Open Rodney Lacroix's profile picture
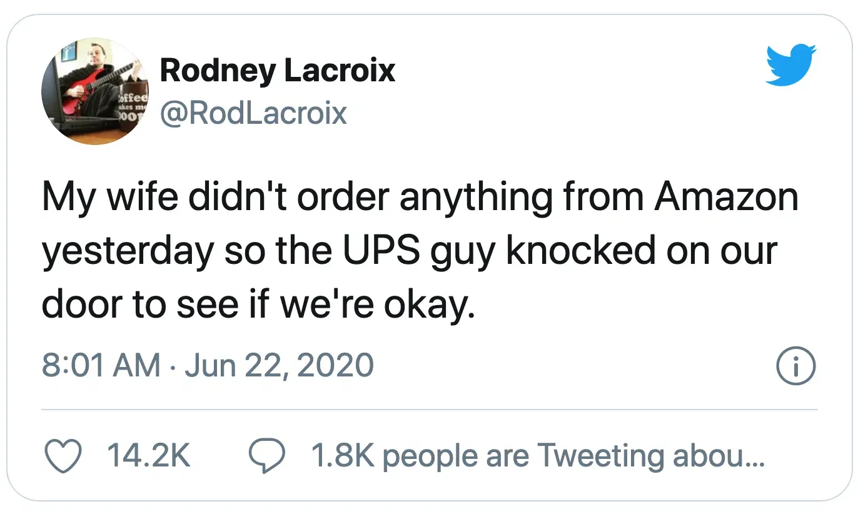The width and height of the screenshot is (863, 514). coord(95,91)
